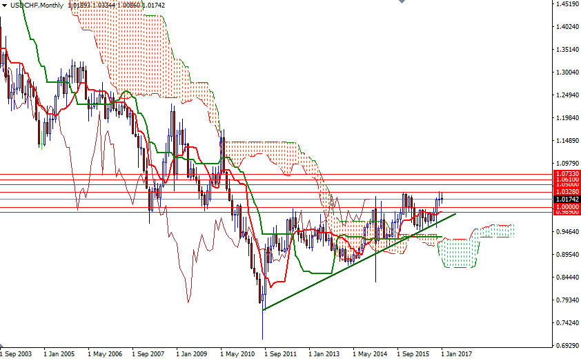Click the 1.03280 red level label
Screen dimensions: 581x359
tap(566, 192)
